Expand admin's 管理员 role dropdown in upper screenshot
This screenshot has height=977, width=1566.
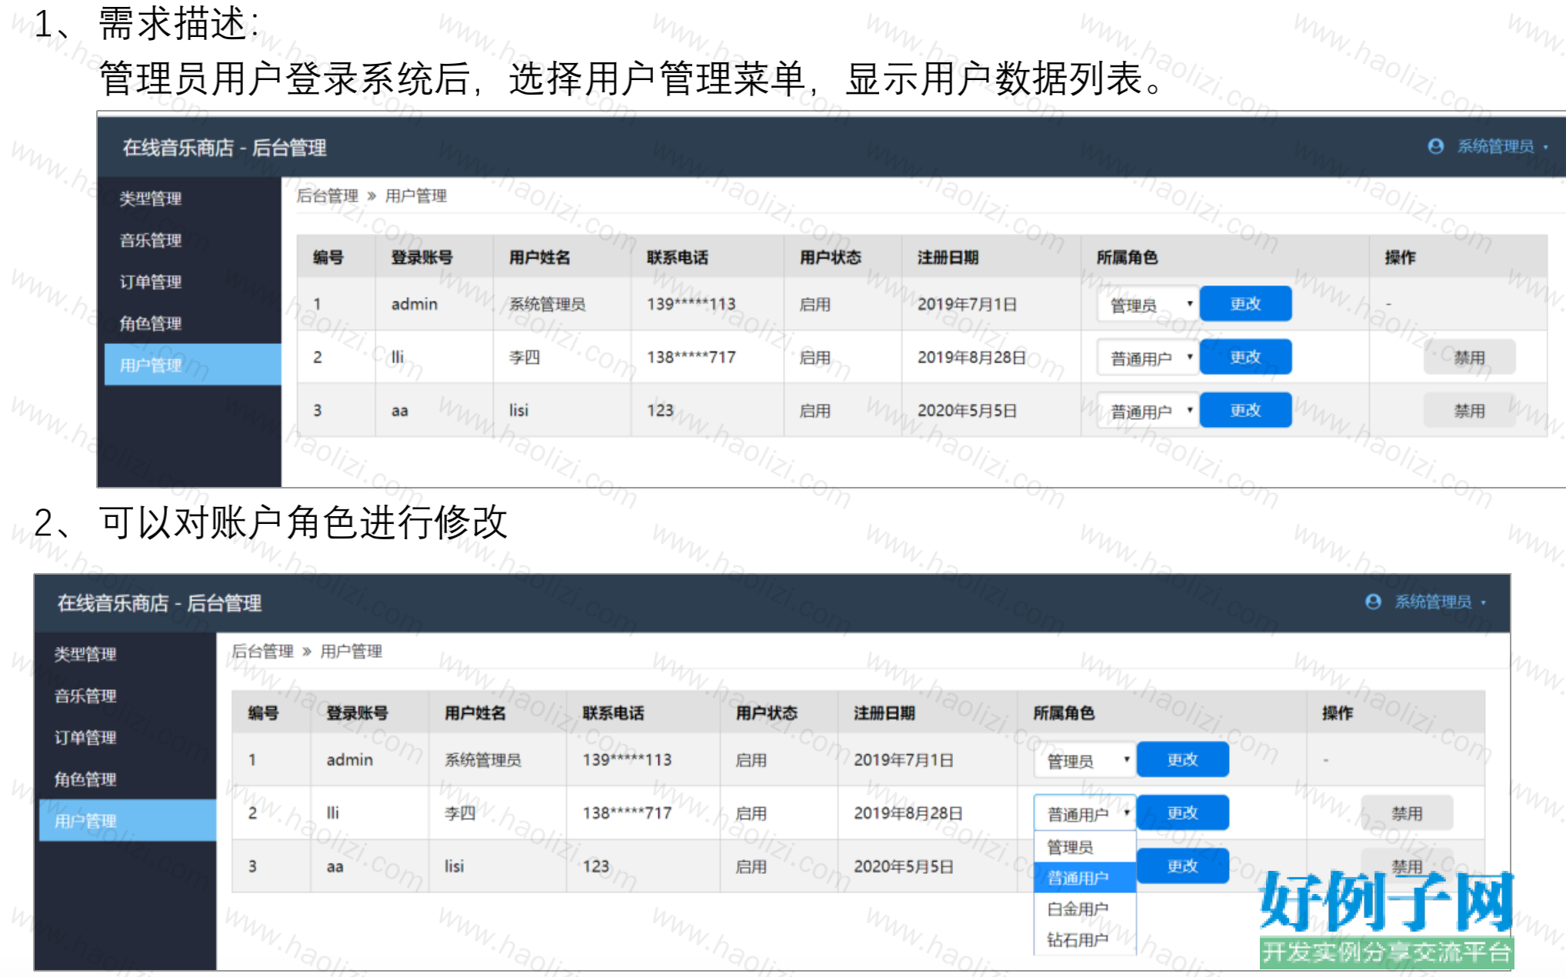tap(1148, 305)
